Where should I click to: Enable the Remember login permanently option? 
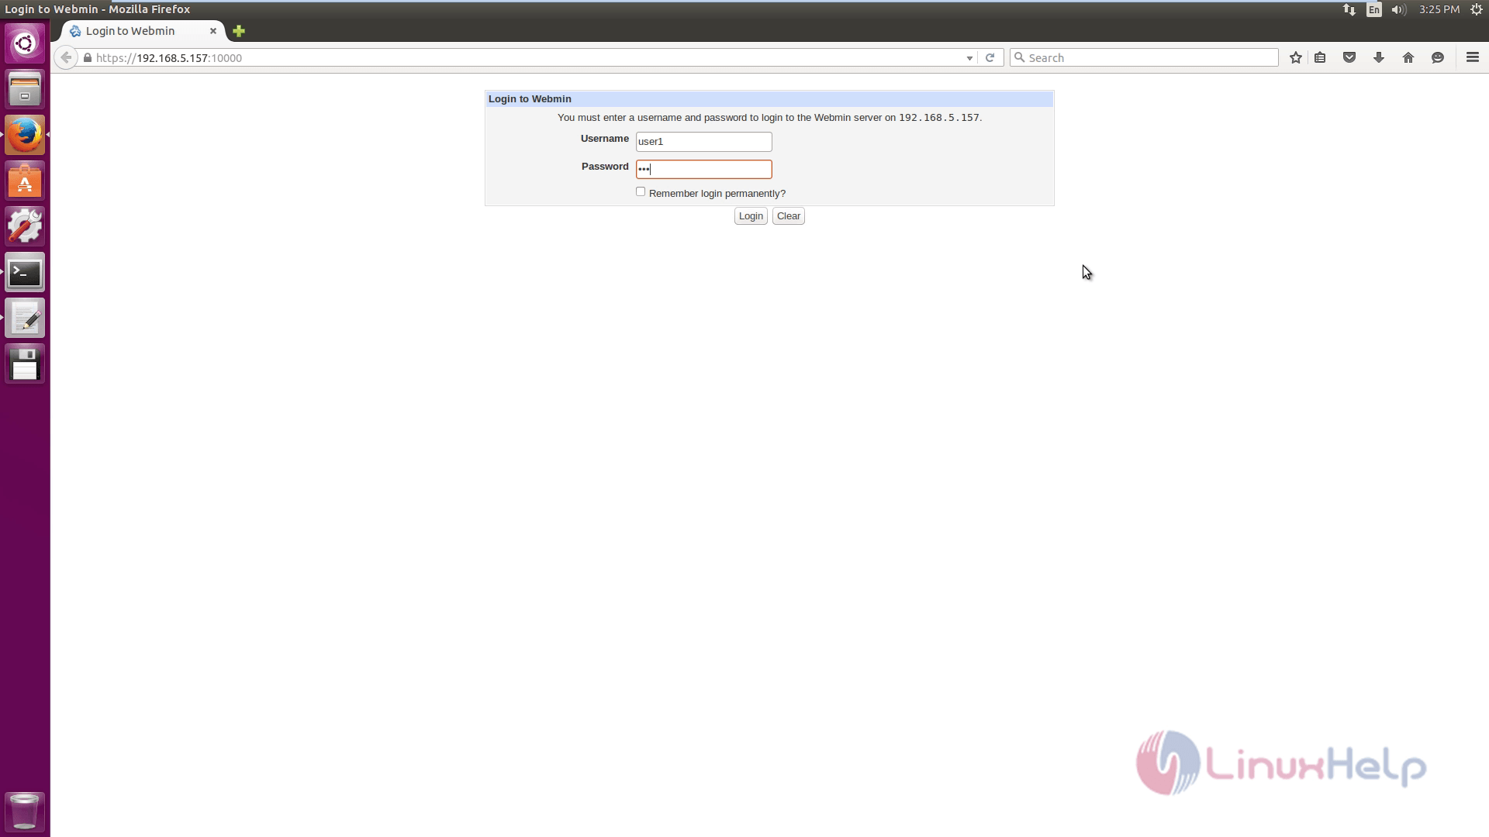(639, 191)
